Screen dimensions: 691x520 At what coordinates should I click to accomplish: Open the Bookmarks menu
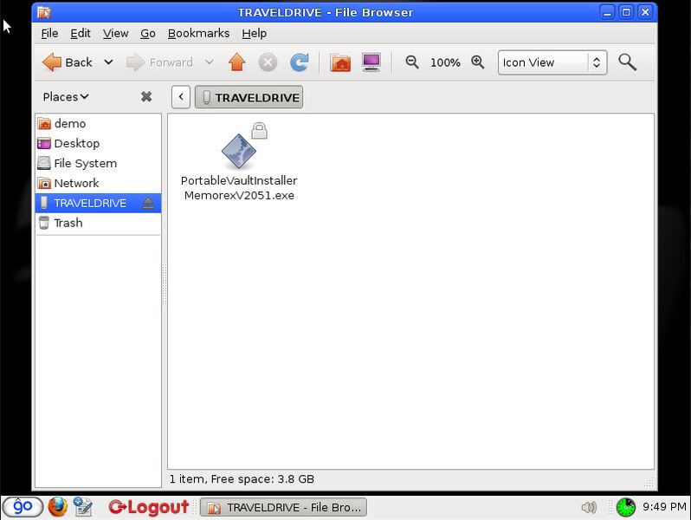[199, 34]
